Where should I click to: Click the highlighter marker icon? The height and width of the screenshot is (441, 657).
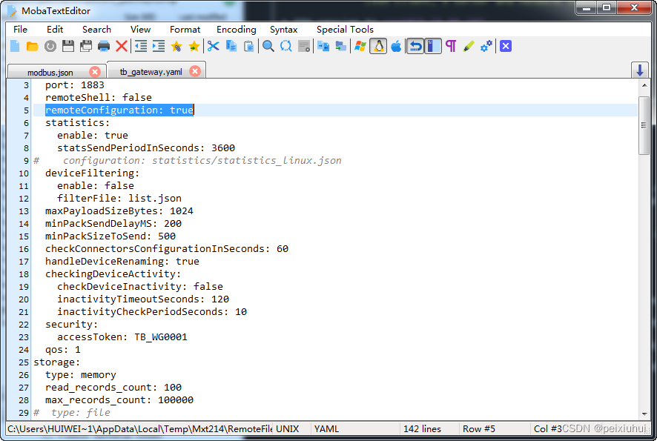[469, 46]
